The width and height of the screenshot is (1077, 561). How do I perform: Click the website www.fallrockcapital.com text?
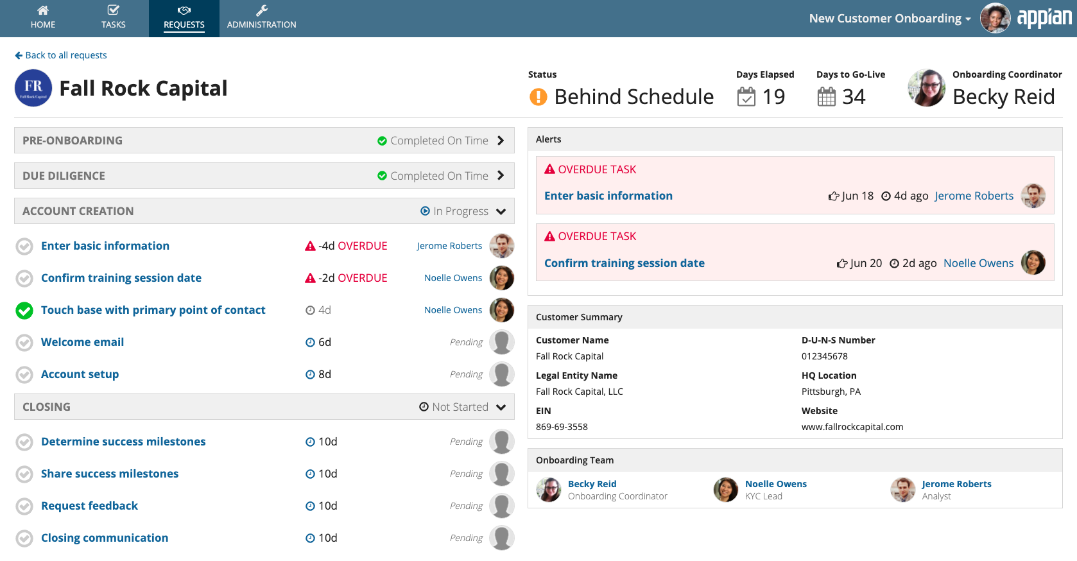coord(852,427)
